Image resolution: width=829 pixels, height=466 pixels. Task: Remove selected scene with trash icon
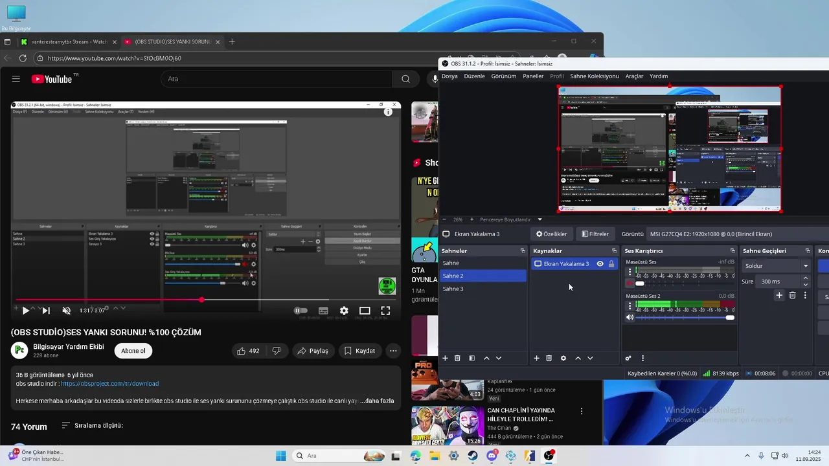457,359
